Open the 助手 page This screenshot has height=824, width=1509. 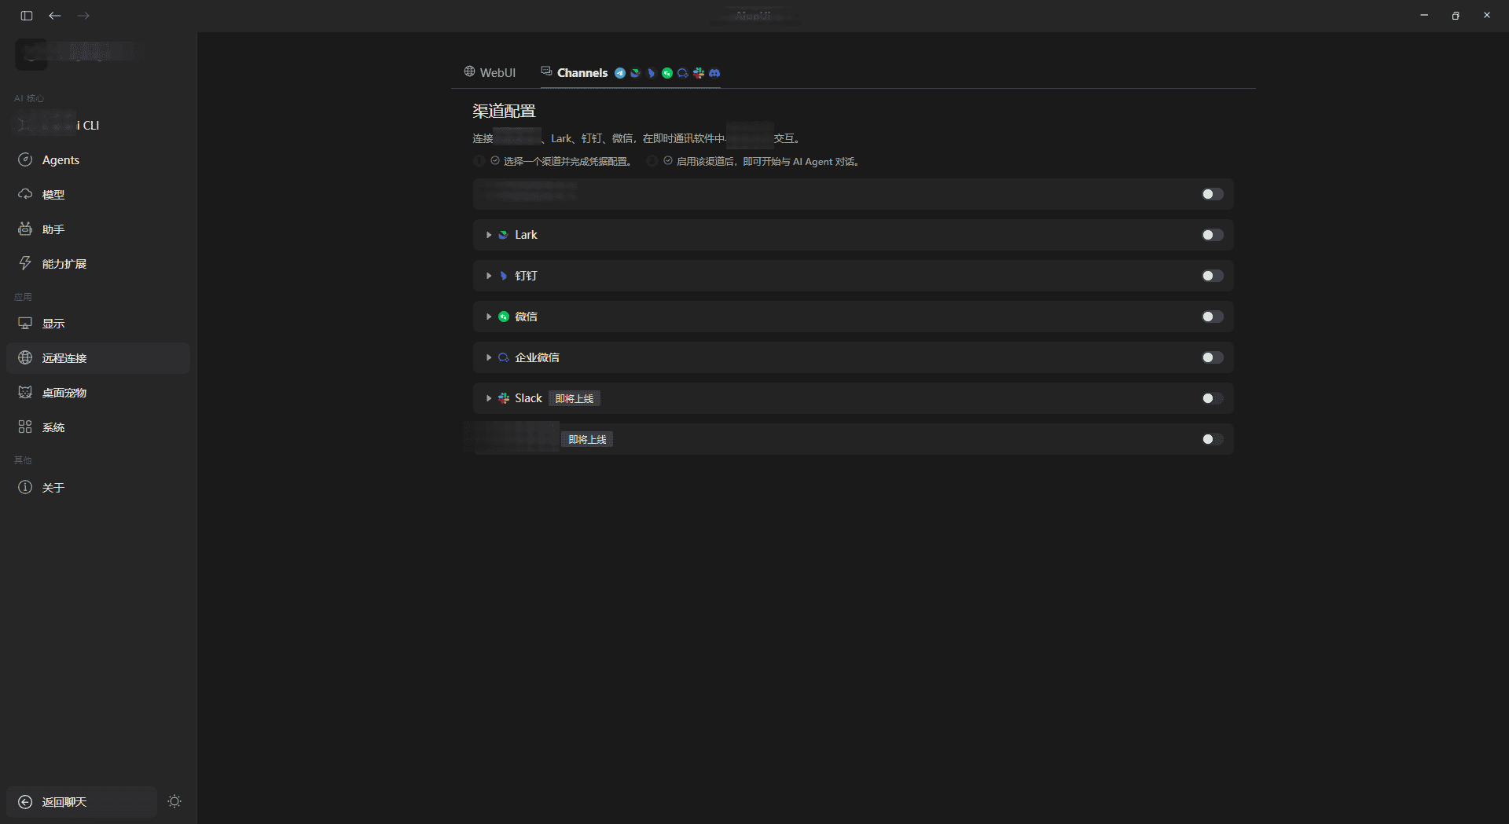98,229
